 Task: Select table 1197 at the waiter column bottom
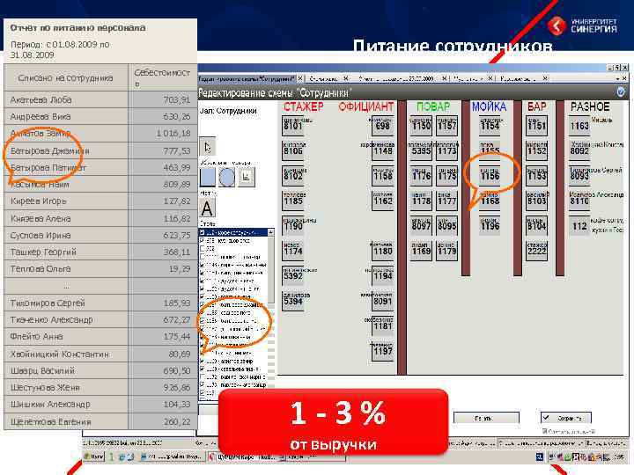click(x=383, y=351)
